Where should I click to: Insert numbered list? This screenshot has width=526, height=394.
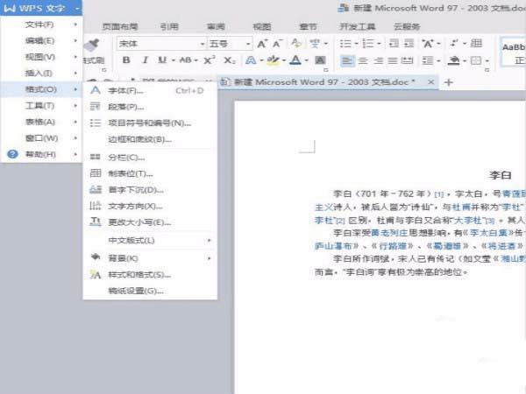[x=368, y=44]
